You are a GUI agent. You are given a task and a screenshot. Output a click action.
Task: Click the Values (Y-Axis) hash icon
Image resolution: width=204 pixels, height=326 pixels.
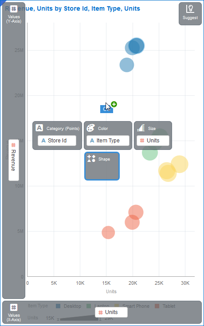coord(14,9)
